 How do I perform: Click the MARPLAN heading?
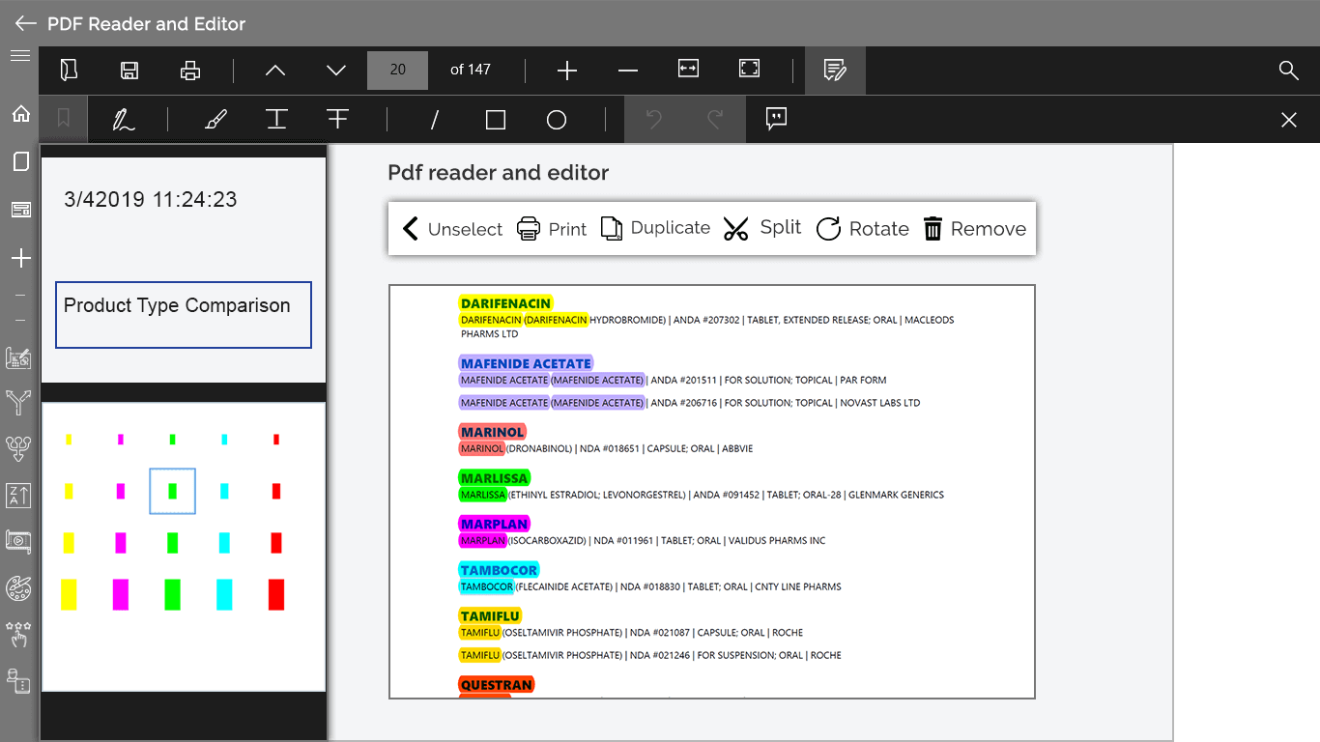[495, 525]
